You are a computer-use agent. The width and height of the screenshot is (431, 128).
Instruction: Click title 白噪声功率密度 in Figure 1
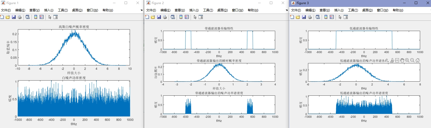tap(74, 78)
